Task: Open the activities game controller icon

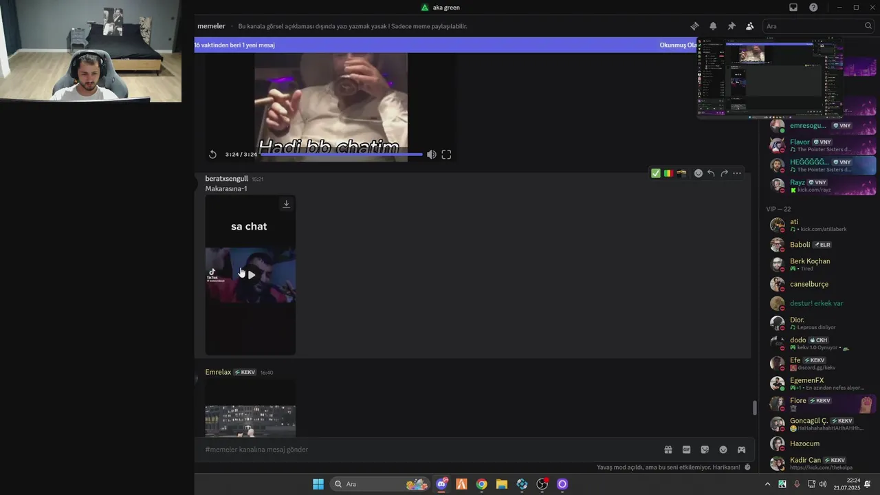Action: click(x=741, y=450)
